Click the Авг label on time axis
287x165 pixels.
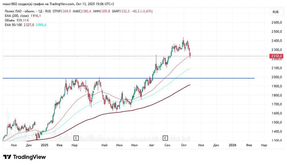click(x=152, y=145)
